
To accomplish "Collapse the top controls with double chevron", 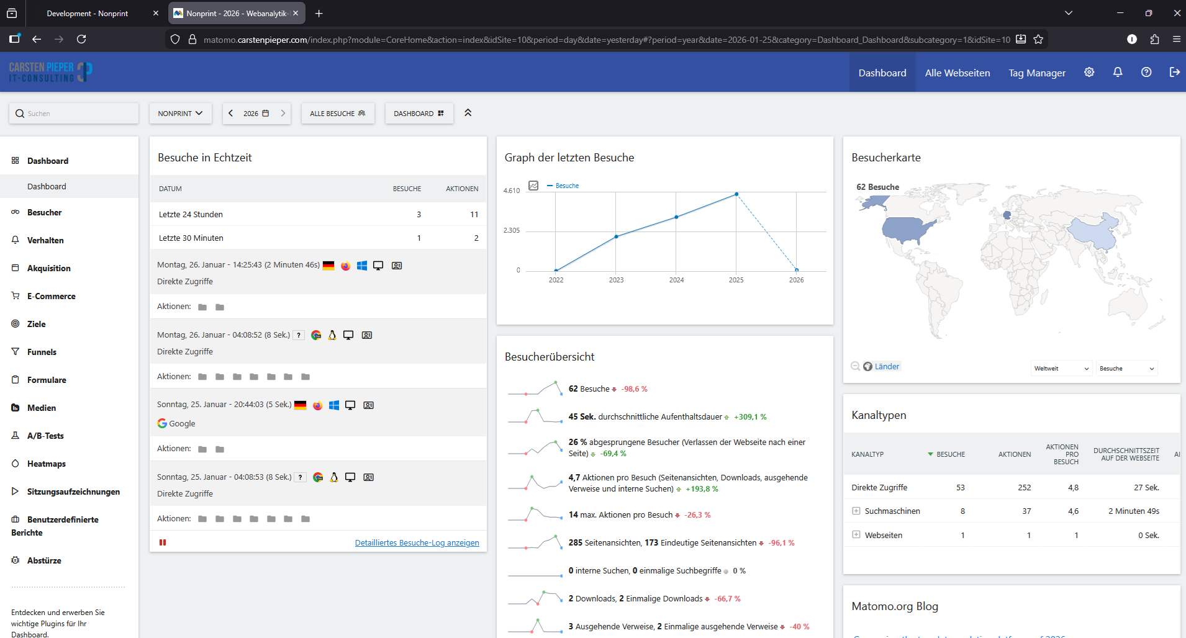I will tap(468, 113).
